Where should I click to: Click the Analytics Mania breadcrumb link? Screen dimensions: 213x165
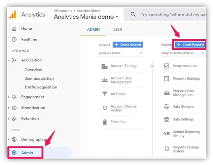pos(89,11)
